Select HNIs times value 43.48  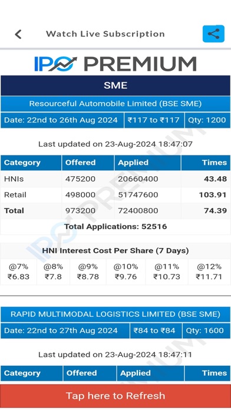[215, 179]
